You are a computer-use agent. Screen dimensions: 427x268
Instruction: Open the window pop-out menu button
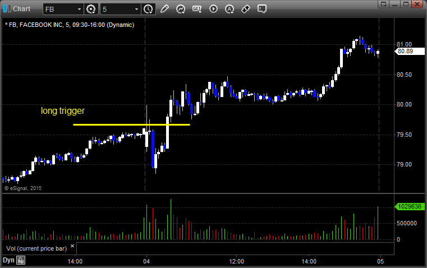384,4
